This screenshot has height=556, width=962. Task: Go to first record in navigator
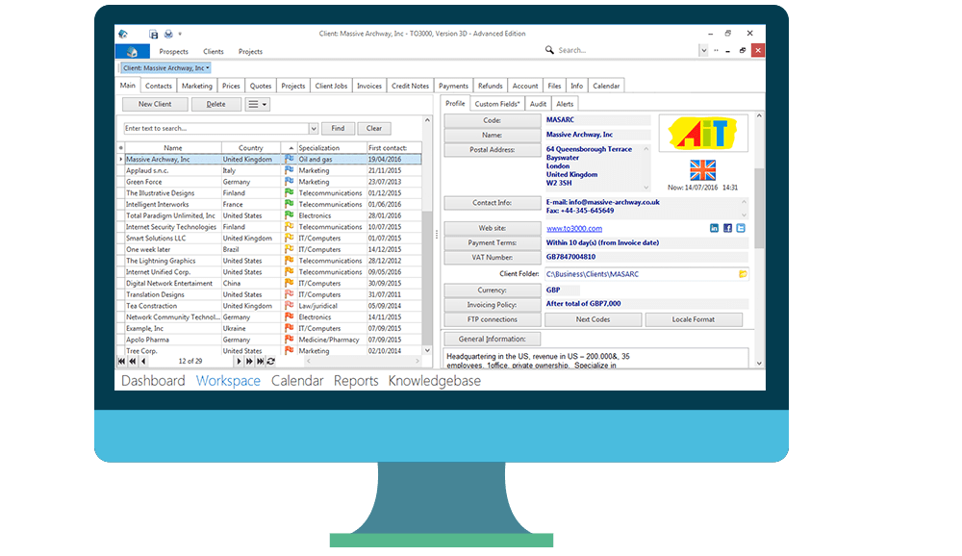(122, 360)
